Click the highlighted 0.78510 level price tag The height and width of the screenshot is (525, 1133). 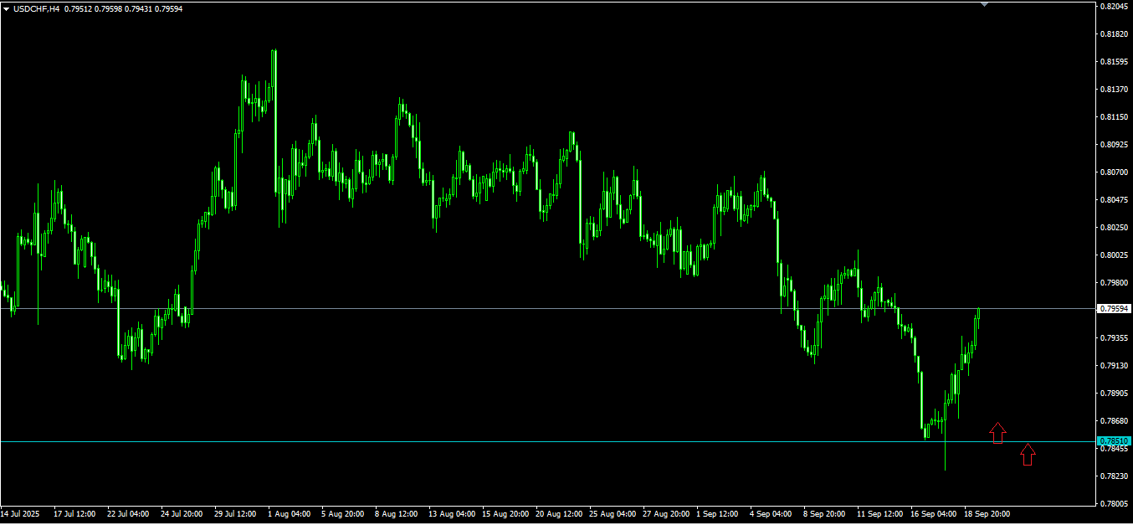tap(1115, 441)
